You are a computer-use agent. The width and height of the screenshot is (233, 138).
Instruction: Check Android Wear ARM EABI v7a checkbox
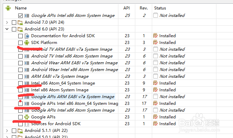(20, 63)
